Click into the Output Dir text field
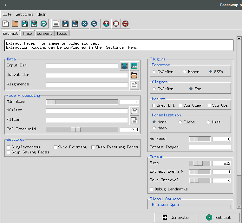Screen dimensions: 242x223 (x=87, y=76)
